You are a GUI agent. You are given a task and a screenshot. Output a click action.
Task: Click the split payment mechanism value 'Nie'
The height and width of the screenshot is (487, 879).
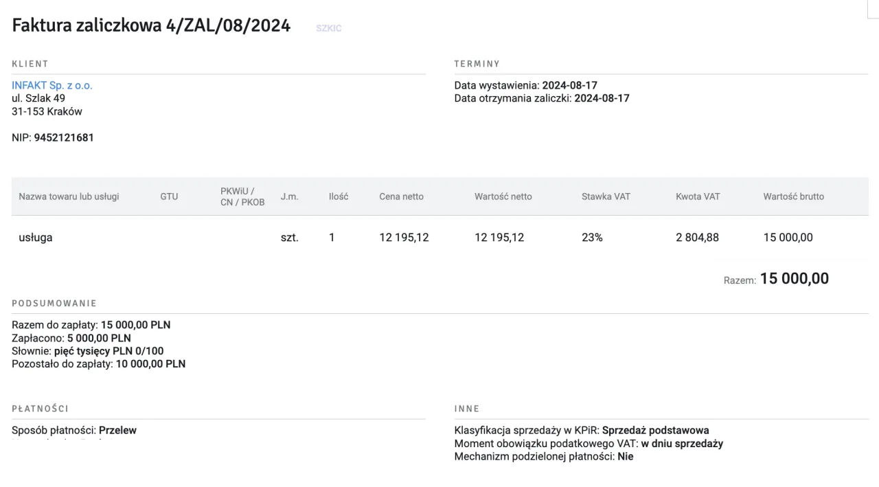coord(625,456)
